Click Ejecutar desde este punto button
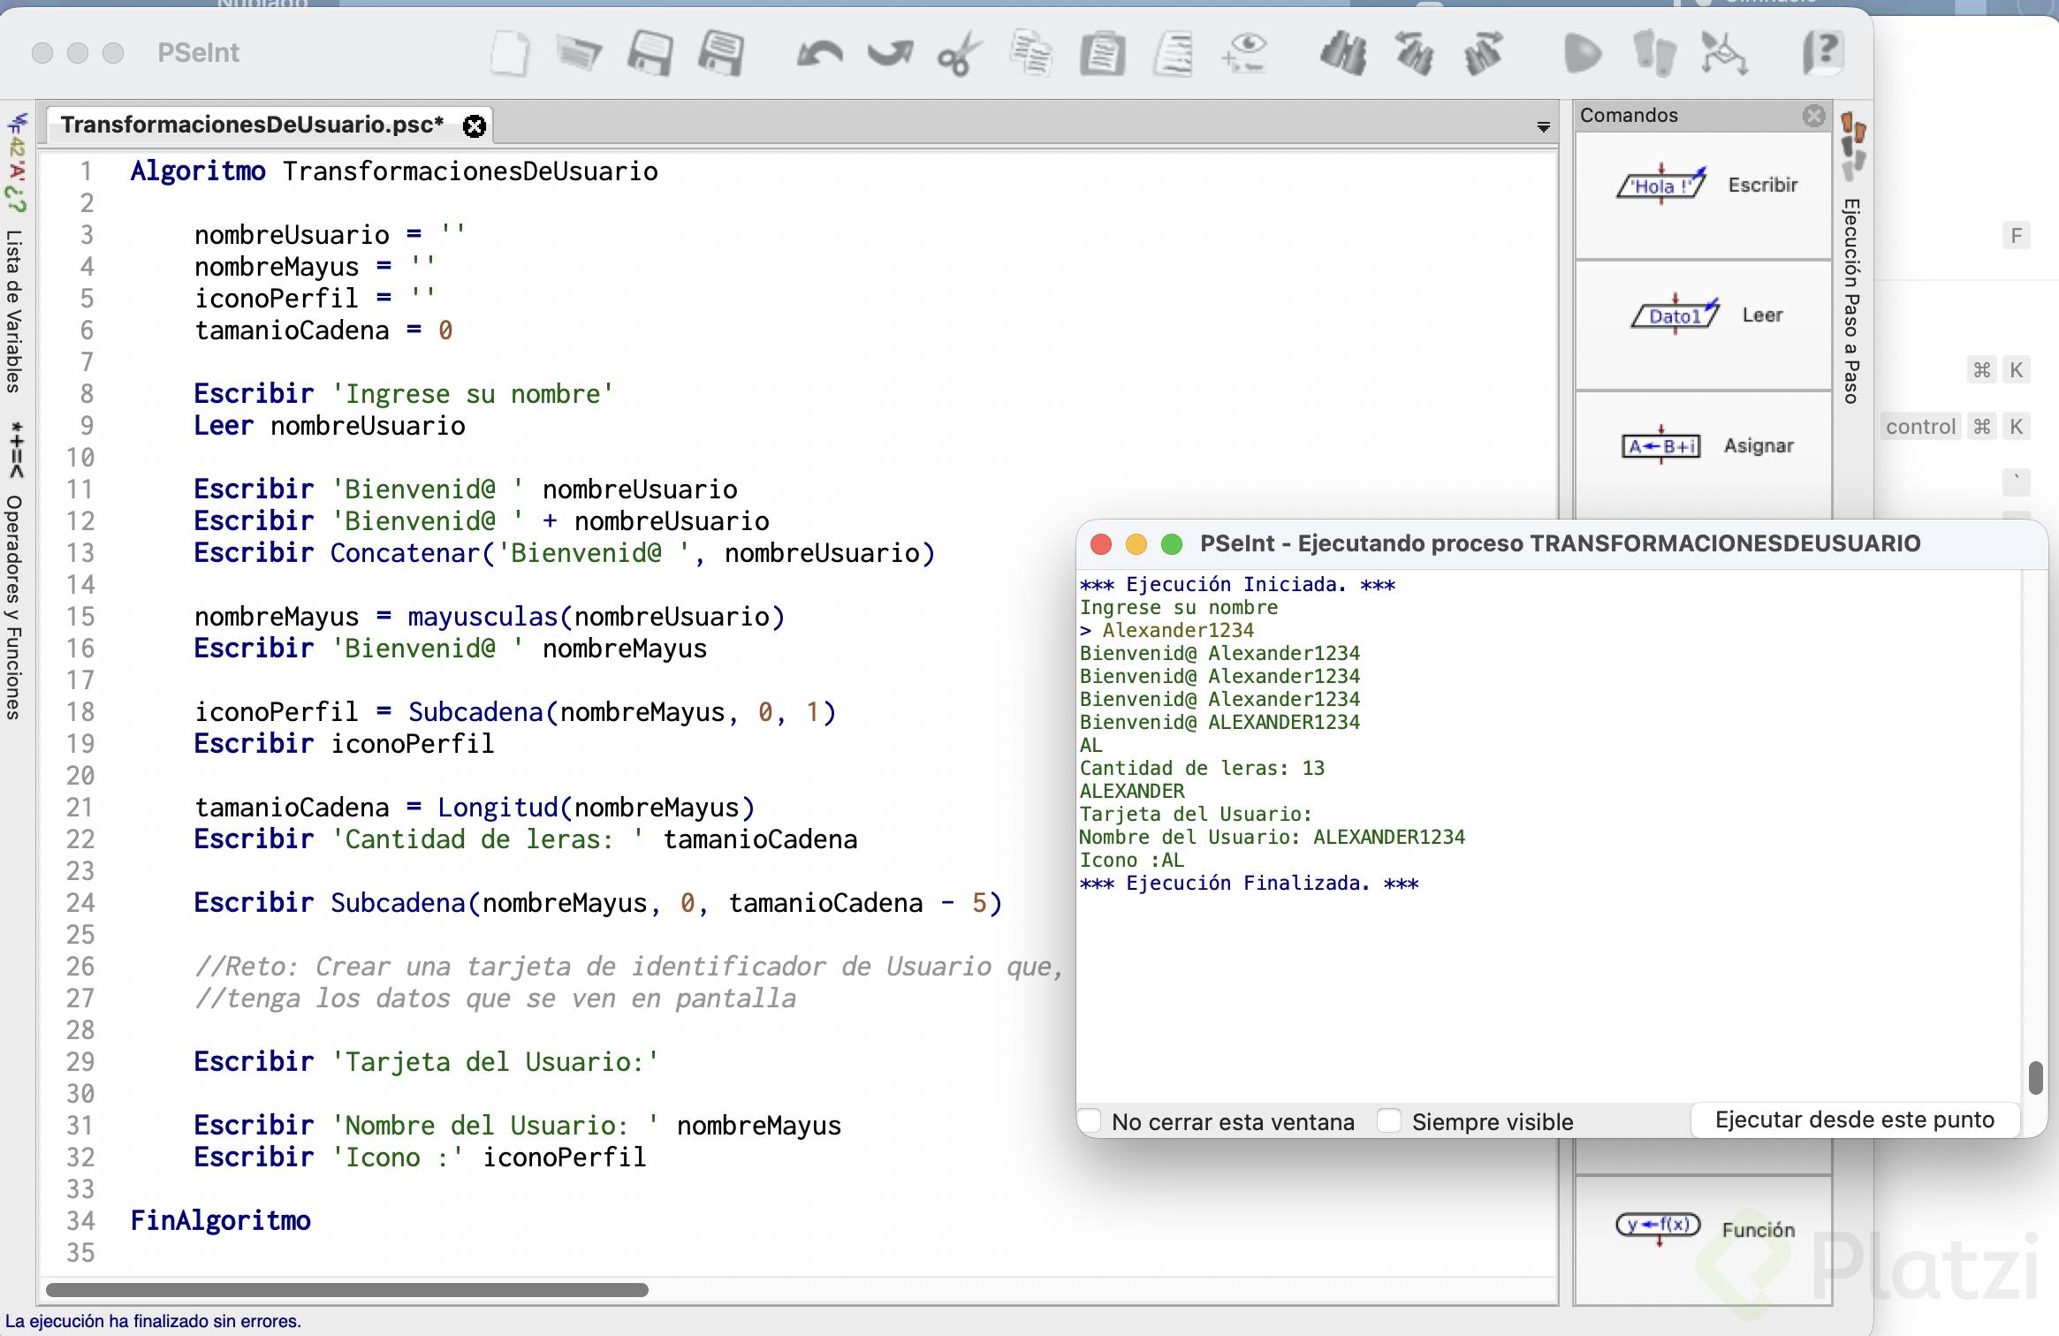The image size is (2059, 1336). 1854,1120
